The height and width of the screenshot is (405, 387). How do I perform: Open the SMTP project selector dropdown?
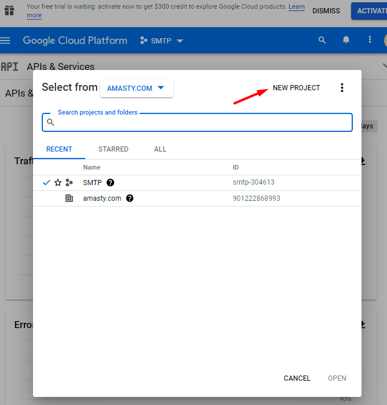tap(162, 41)
